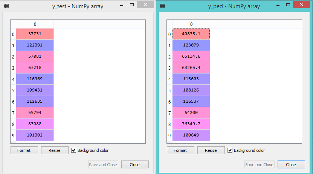Select row header 4 in y_test table
This screenshot has width=313, height=174.
pyautogui.click(x=13, y=79)
